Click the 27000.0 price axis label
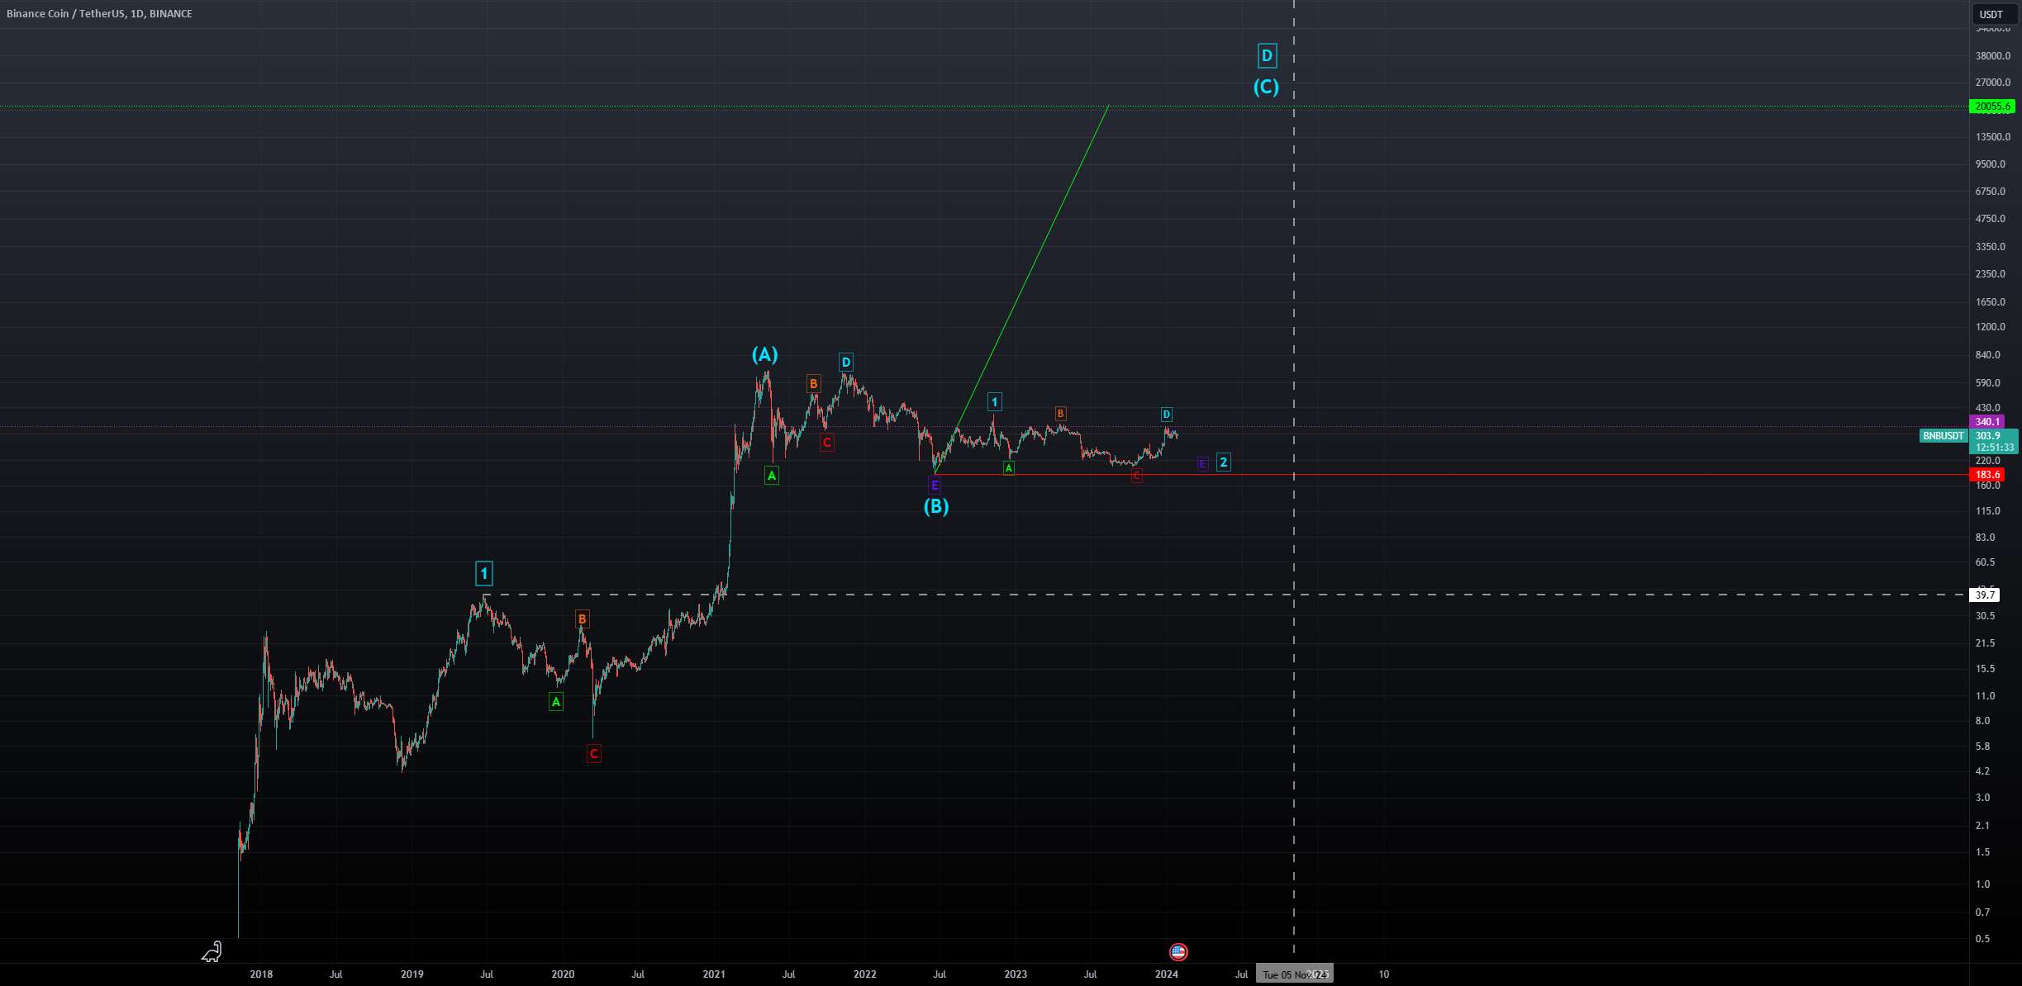This screenshot has width=2022, height=986. pyautogui.click(x=1993, y=83)
